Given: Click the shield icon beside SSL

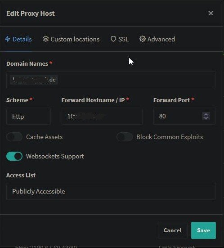Looking at the screenshot, I should [113, 39].
